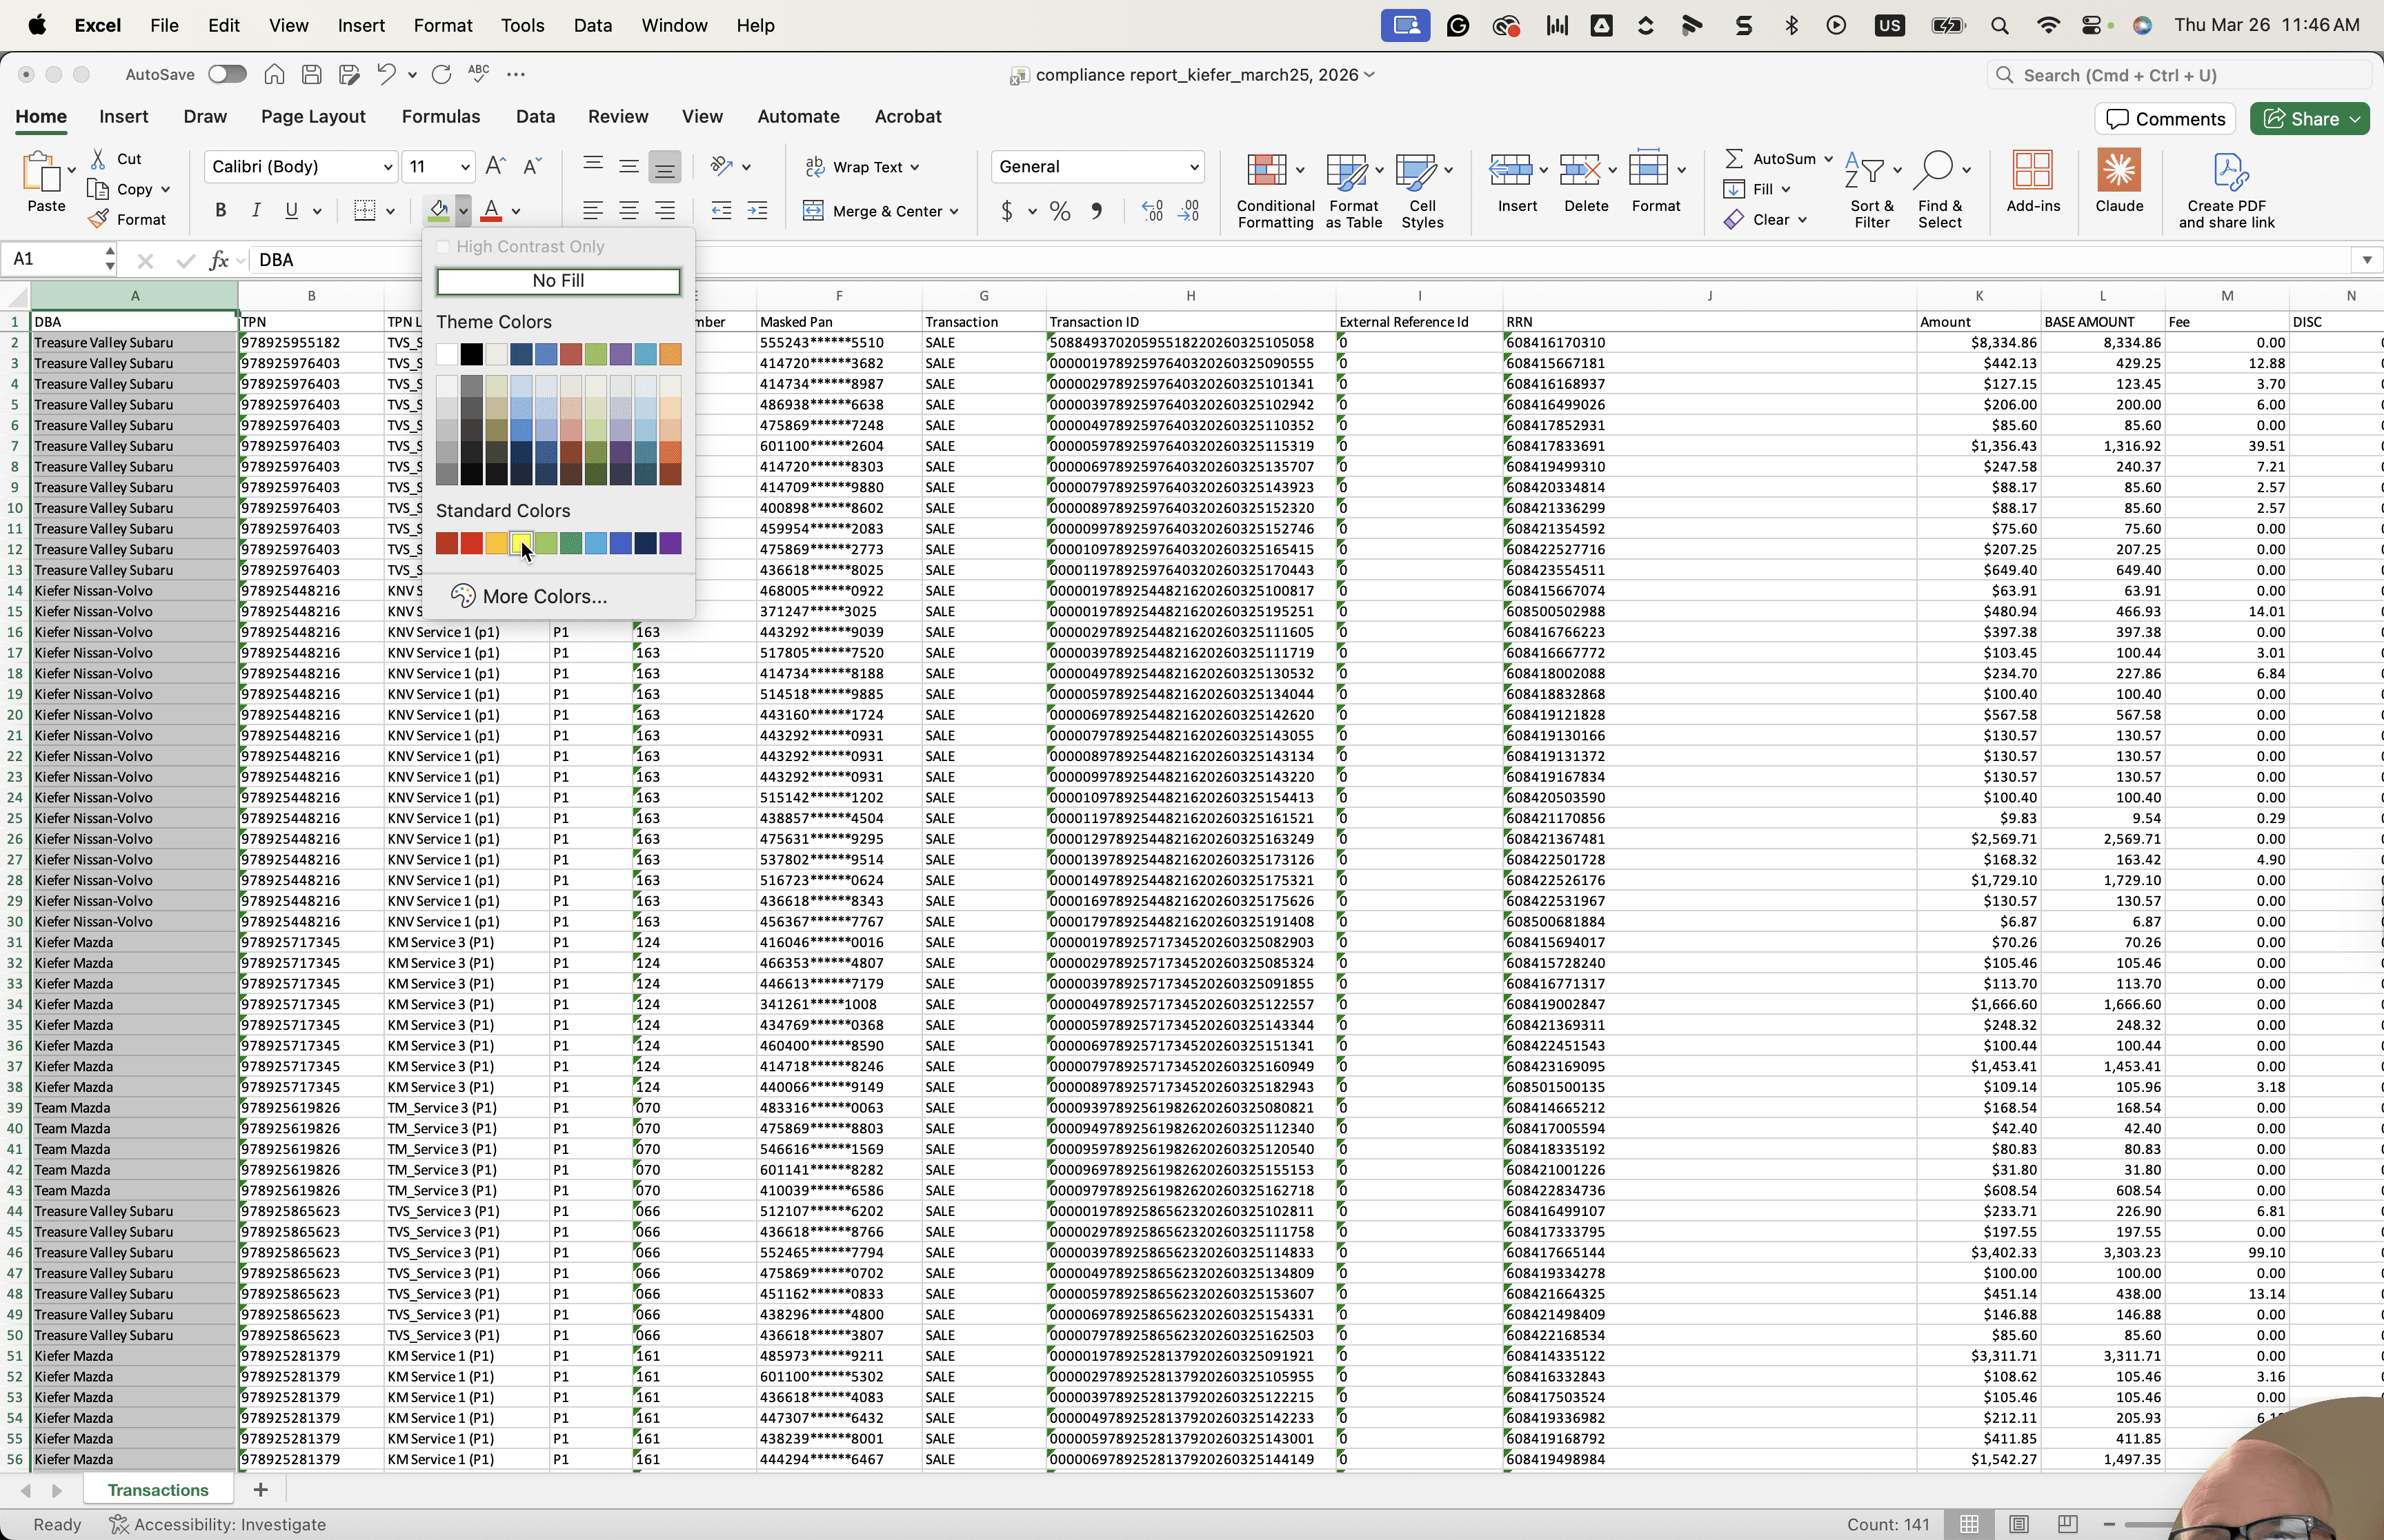Open the General number format dropdown
The width and height of the screenshot is (2384, 1540).
1193,167
